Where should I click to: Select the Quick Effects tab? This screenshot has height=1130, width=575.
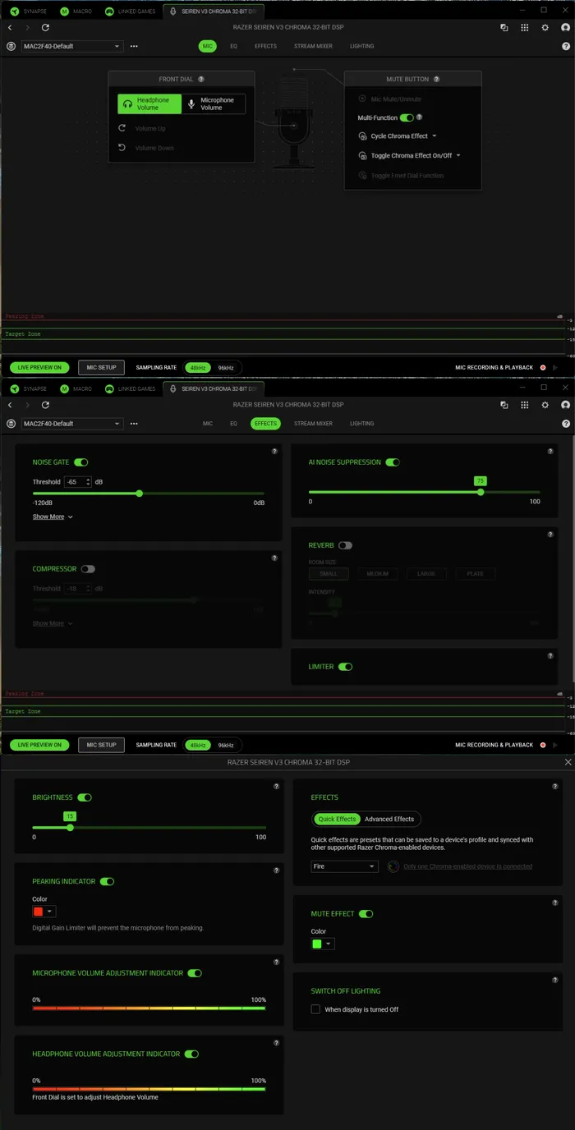[x=338, y=819]
